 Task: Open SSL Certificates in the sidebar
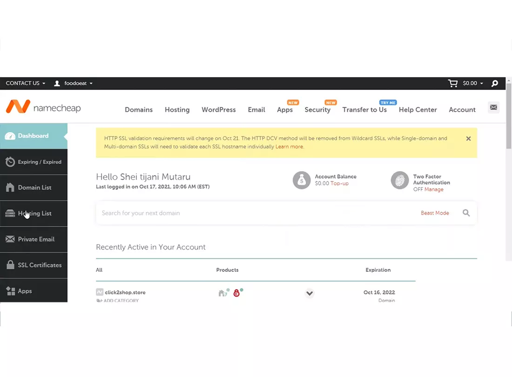pyautogui.click(x=34, y=265)
